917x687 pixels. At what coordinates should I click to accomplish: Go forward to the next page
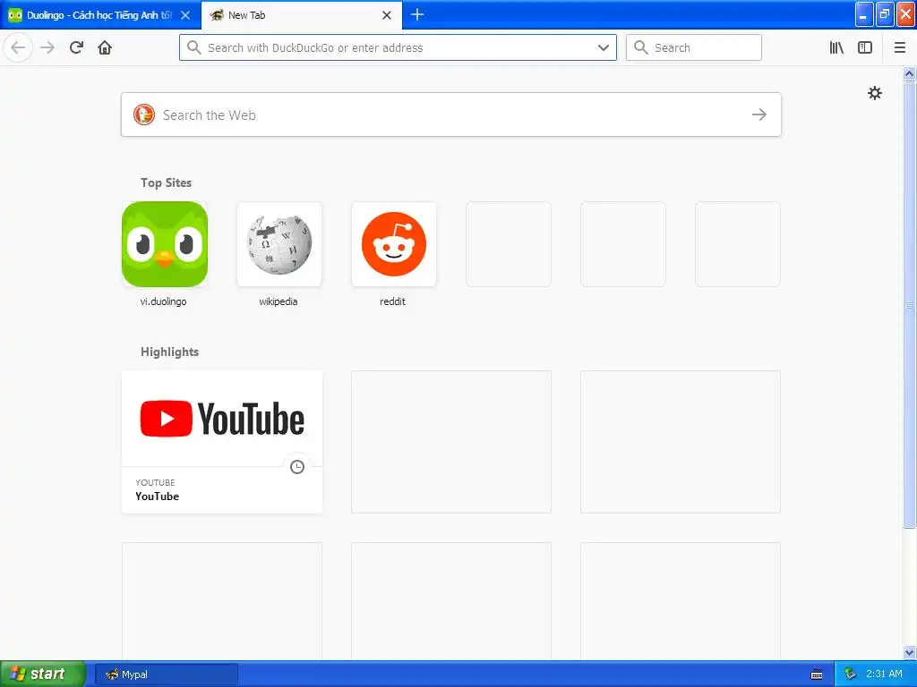47,47
